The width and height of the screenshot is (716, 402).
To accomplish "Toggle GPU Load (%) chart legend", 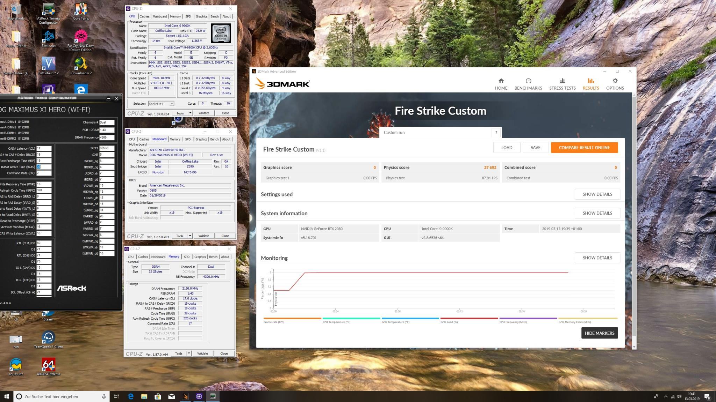I will [x=469, y=320].
